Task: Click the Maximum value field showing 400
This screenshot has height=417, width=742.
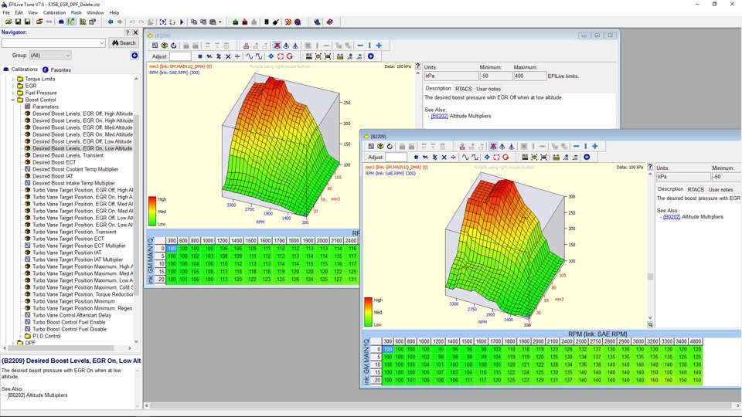Action: pos(530,76)
